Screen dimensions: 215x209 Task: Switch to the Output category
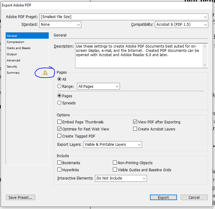[x=27, y=54]
